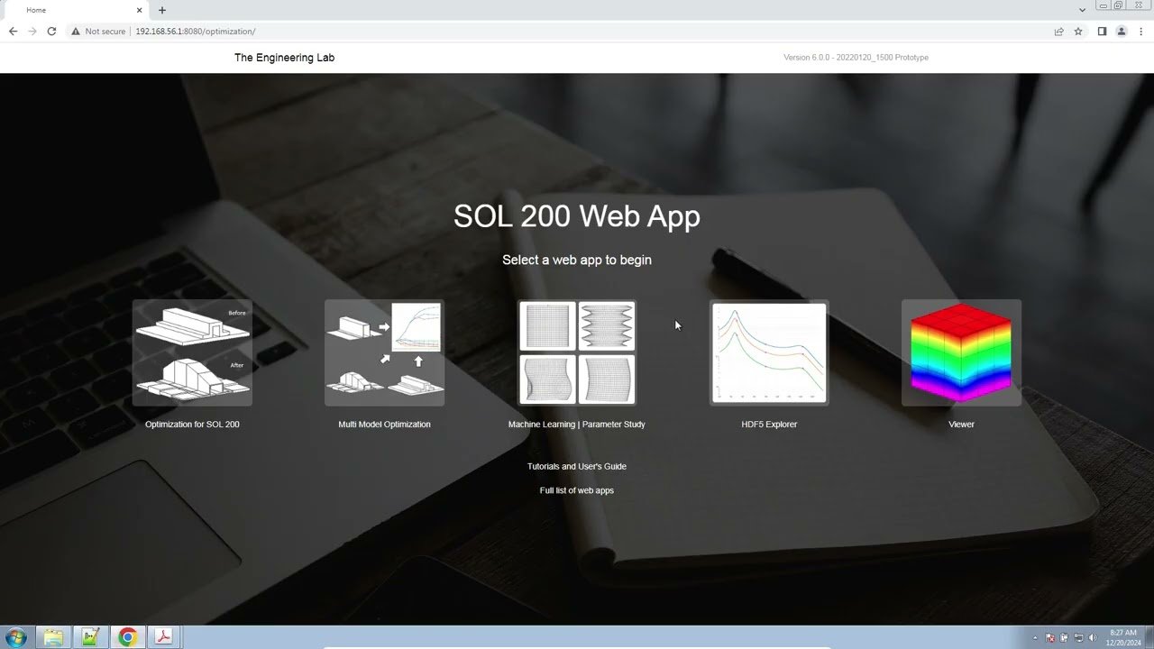1154x649 pixels.
Task: Expand the tab search chevron
Action: pyautogui.click(x=1082, y=10)
